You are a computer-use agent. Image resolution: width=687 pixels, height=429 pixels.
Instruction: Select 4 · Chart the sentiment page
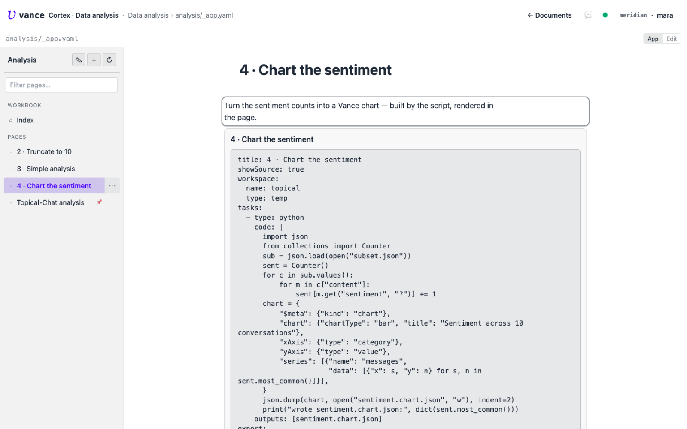[x=54, y=186]
